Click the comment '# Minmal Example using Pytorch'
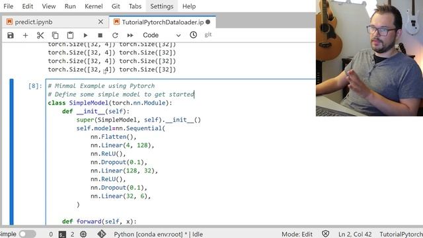 coord(101,86)
